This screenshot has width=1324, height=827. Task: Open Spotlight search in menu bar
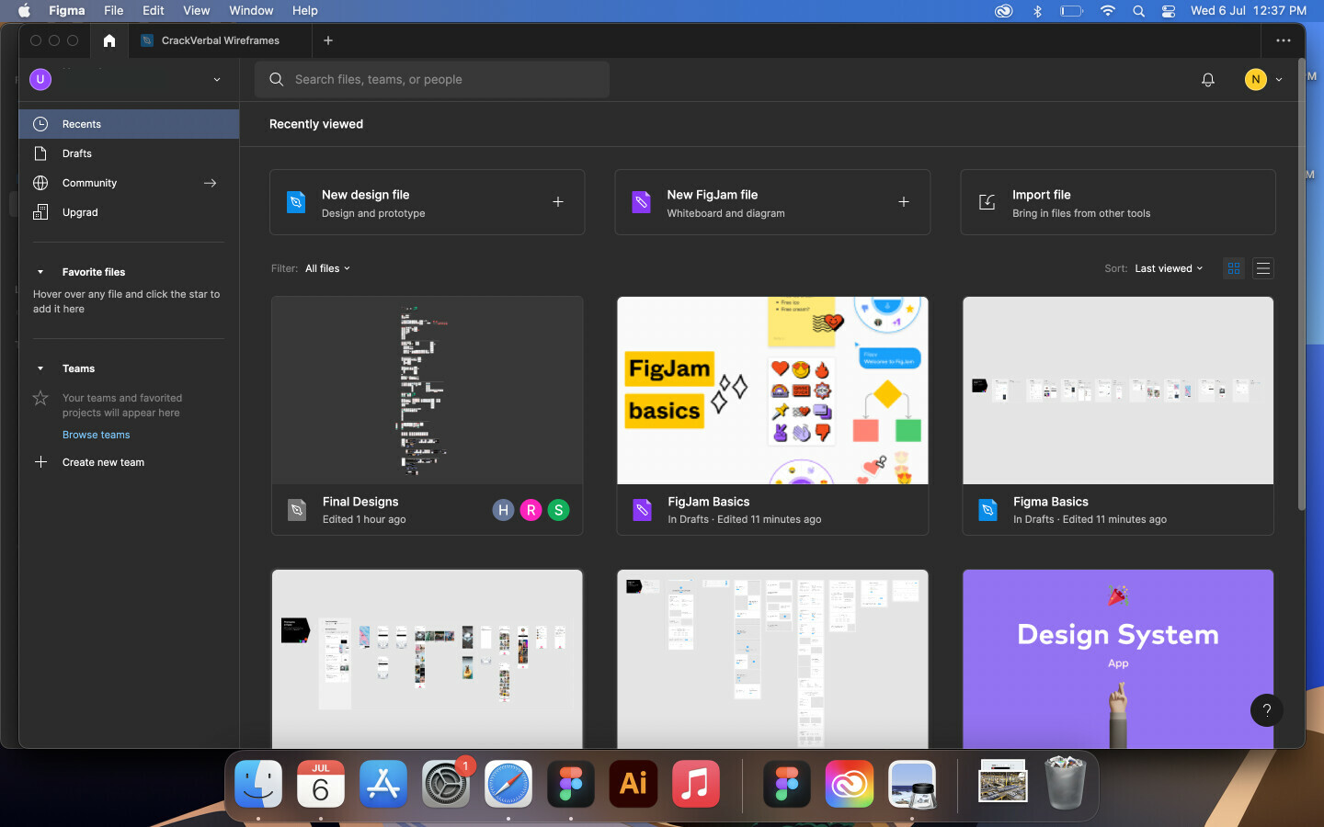click(1139, 11)
